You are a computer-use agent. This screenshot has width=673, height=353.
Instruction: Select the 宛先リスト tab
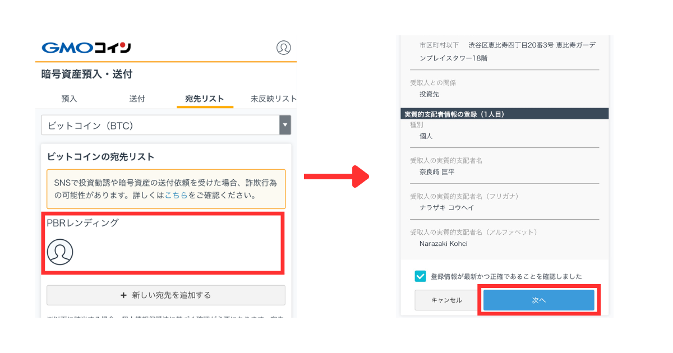[205, 99]
